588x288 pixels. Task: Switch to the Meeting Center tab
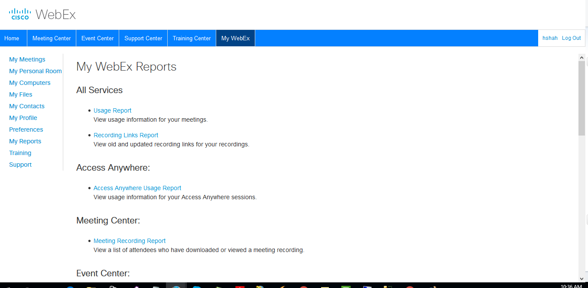(51, 38)
